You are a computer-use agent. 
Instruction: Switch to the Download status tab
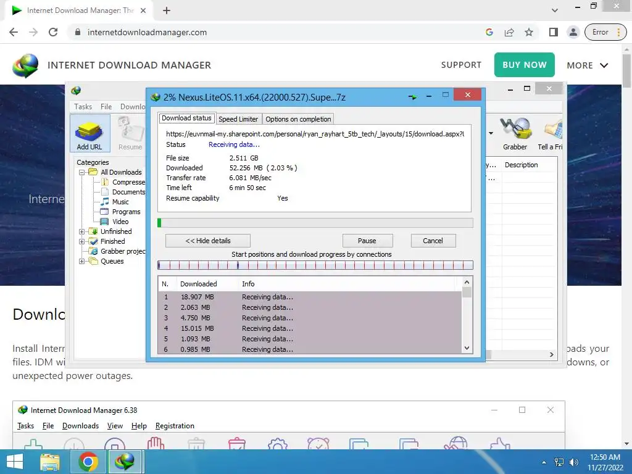coord(186,118)
